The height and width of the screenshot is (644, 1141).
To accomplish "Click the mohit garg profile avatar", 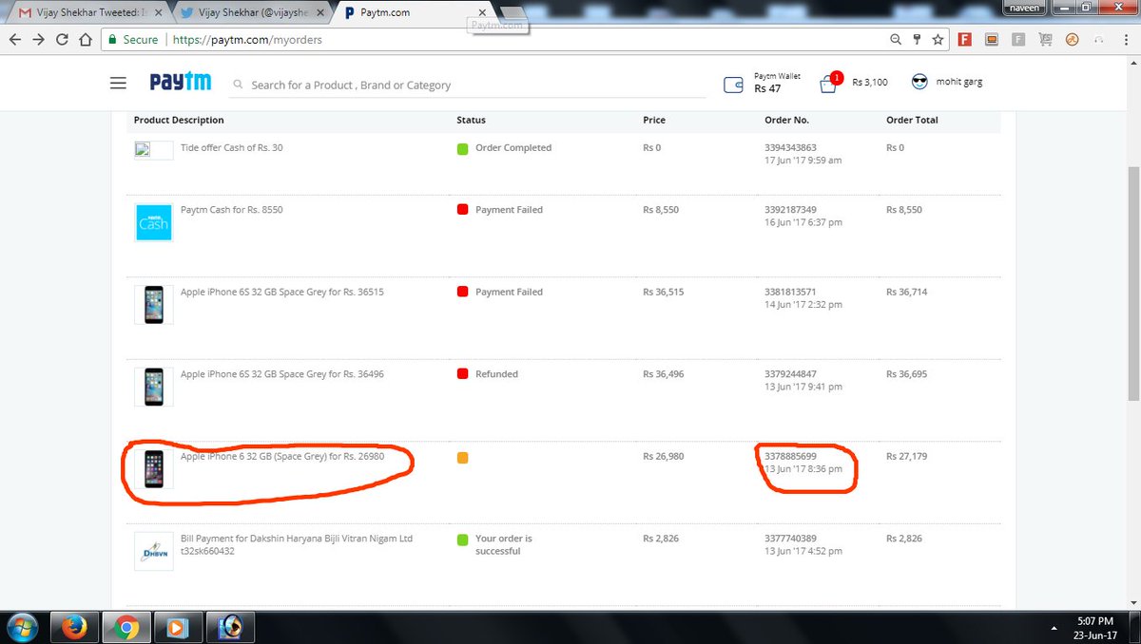I will point(919,82).
